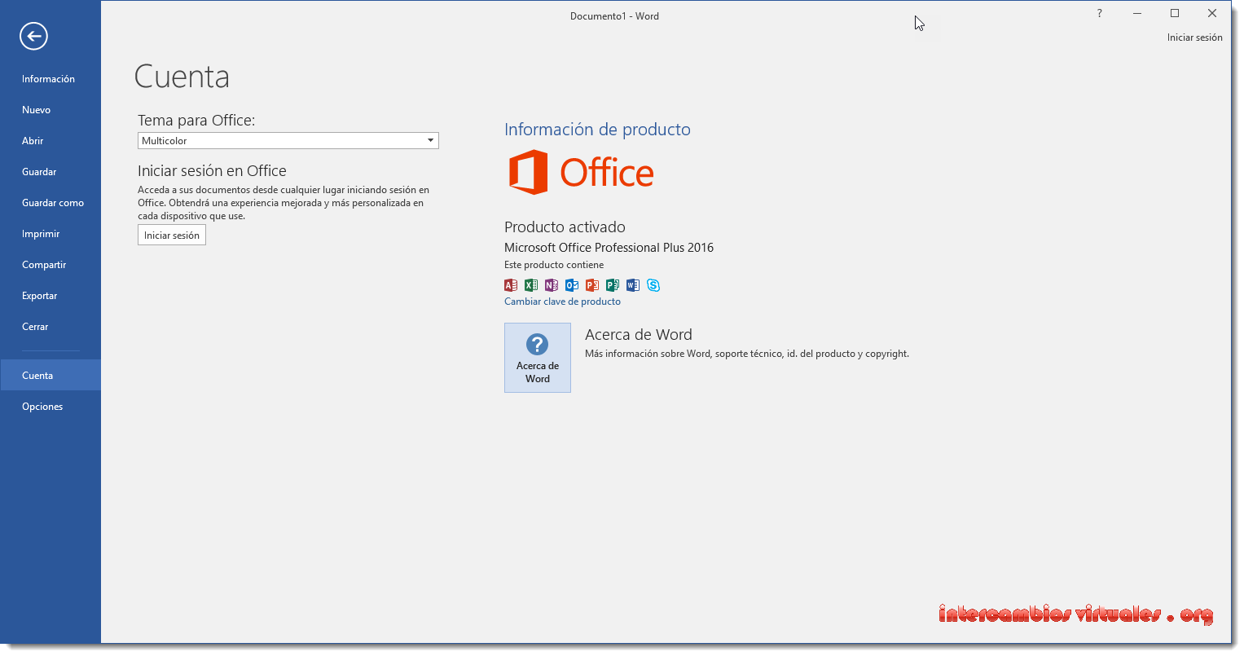Select Nuevo in the sidebar

pyautogui.click(x=51, y=110)
